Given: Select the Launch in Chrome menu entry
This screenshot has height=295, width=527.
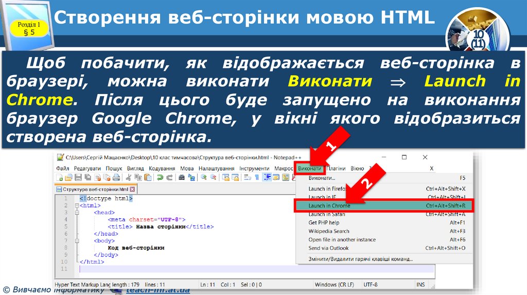Looking at the screenshot, I should point(384,206).
